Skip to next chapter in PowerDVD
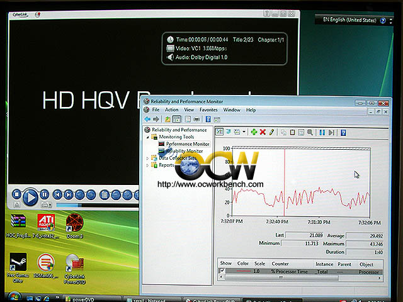The image size is (403, 302). pos(69,195)
